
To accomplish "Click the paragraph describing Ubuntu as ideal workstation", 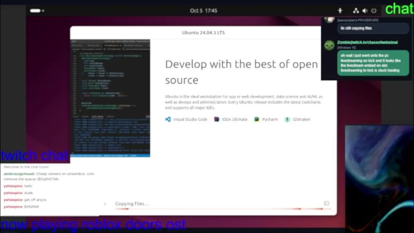I will [x=244, y=102].
